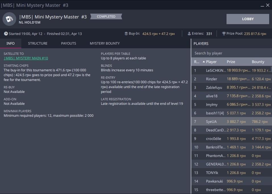Click the coin stack Buy-In icon
This screenshot has width=272, height=194.
click(126, 34)
